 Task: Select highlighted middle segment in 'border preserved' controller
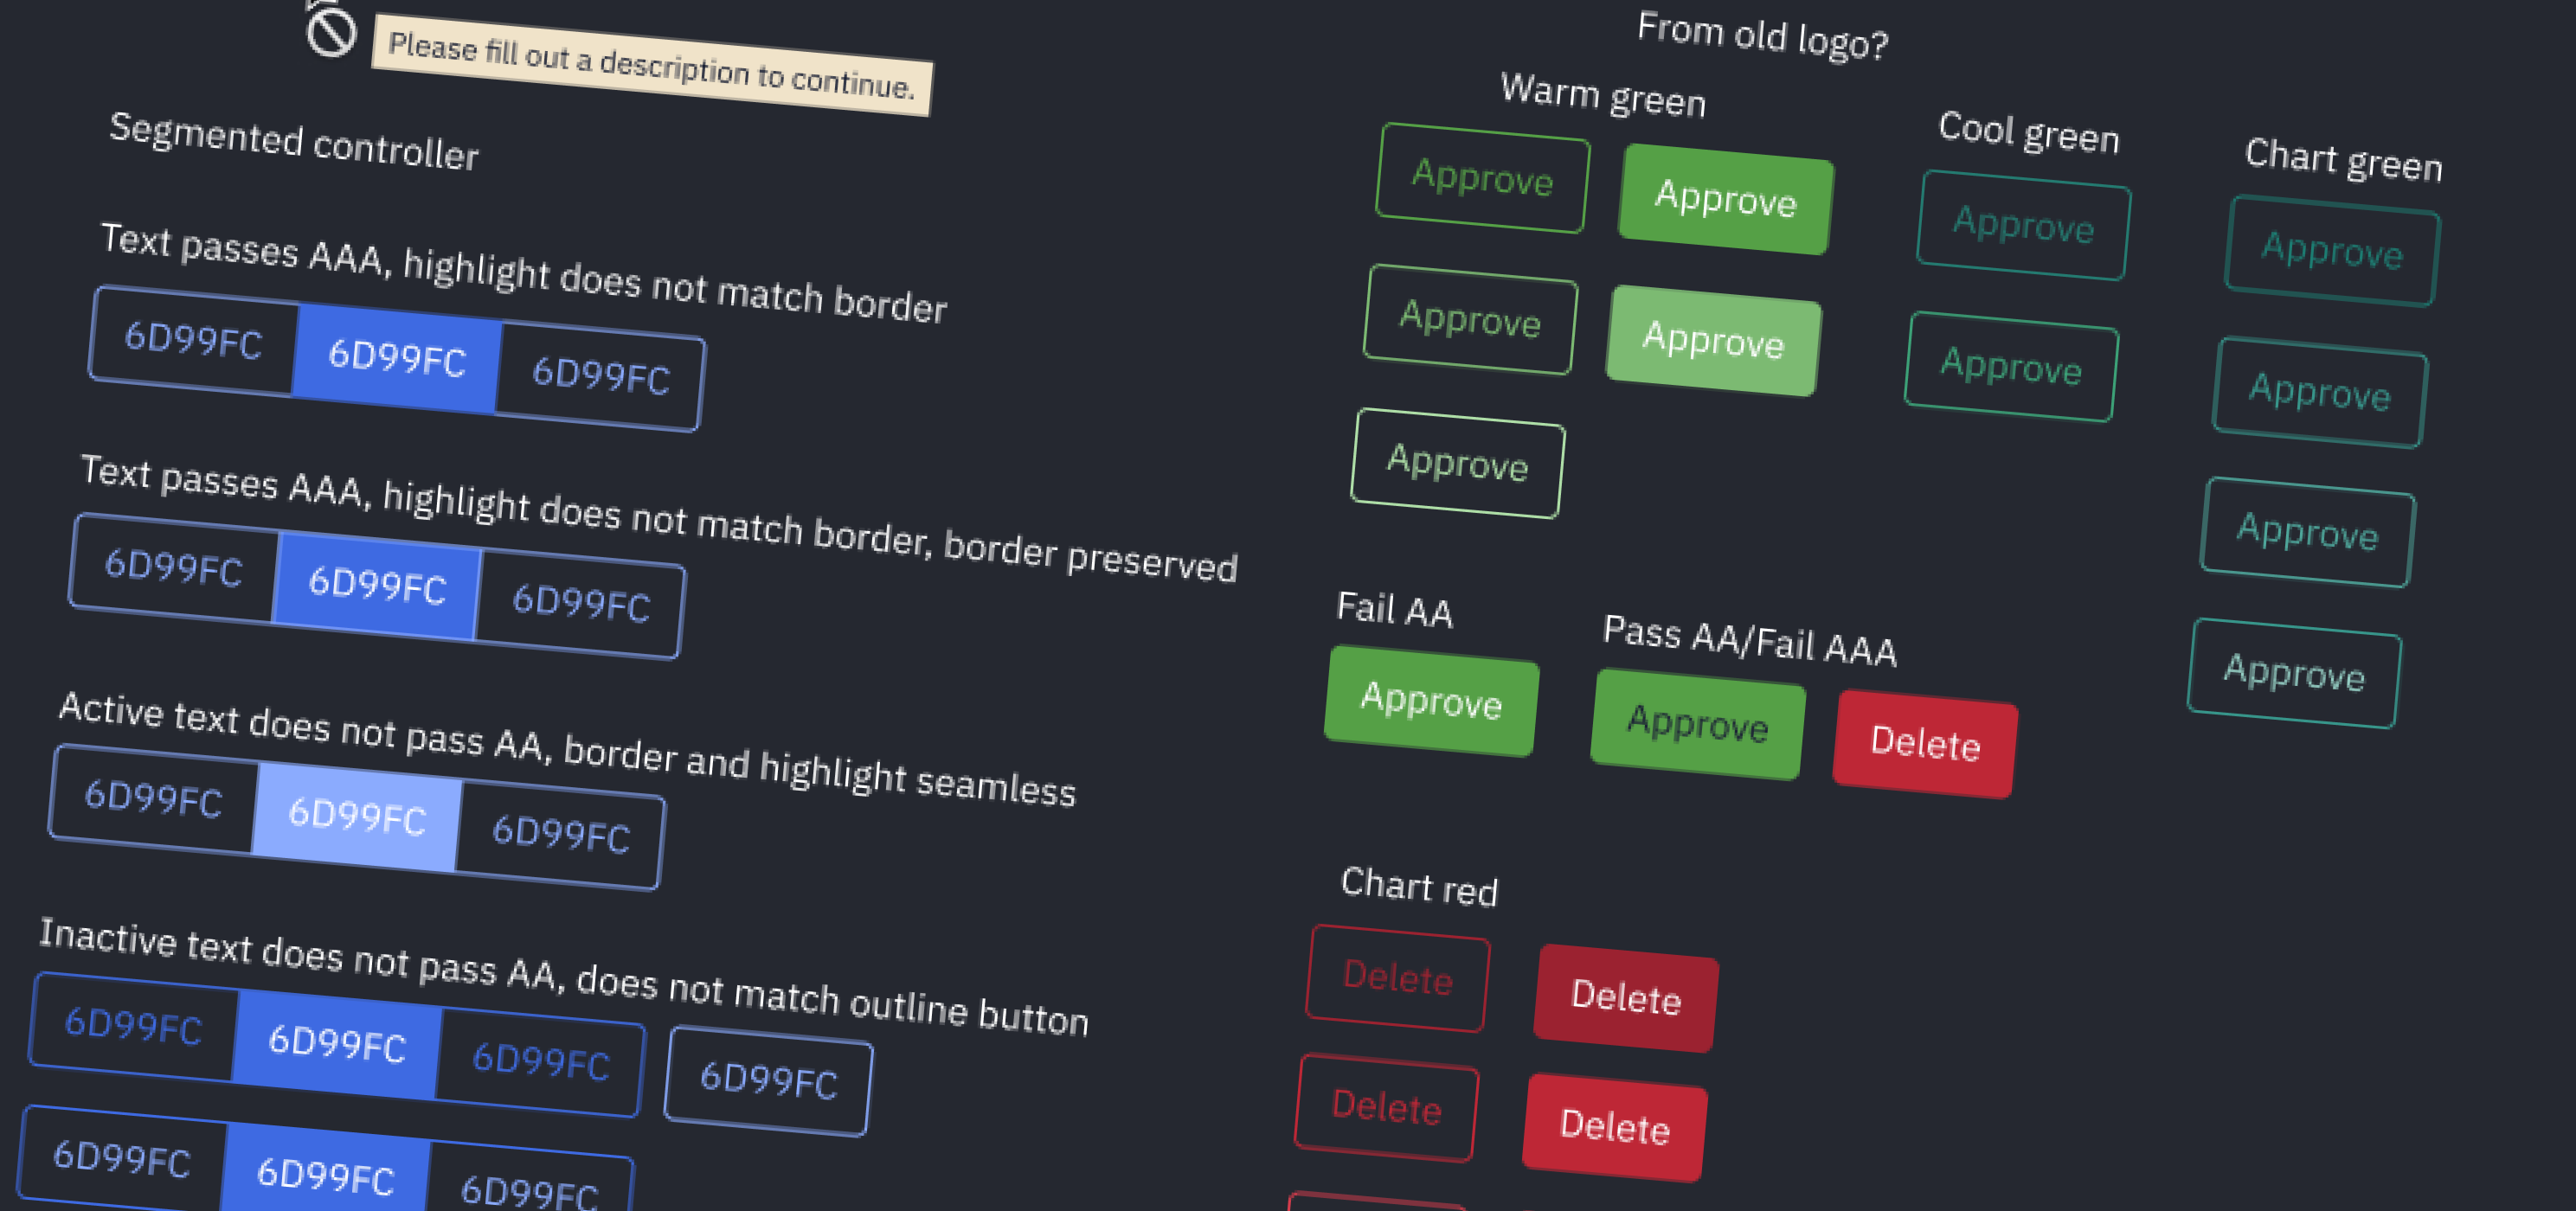377,584
